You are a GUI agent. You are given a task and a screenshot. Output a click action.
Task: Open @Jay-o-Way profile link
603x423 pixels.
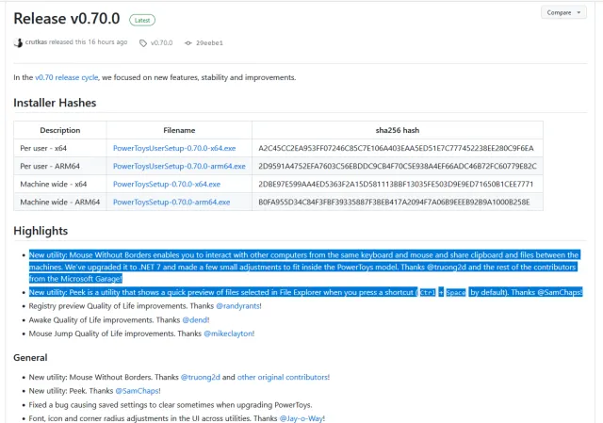coord(301,418)
